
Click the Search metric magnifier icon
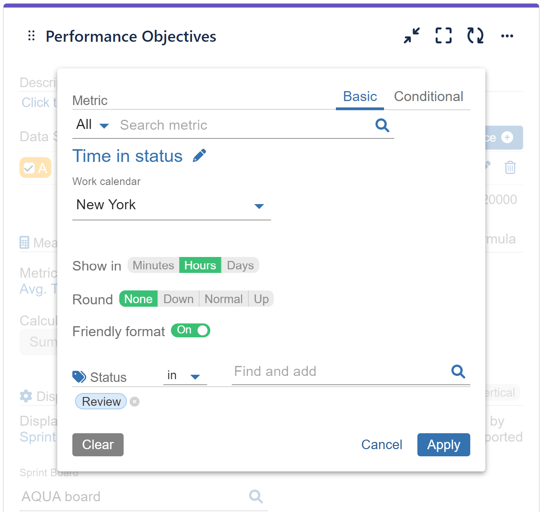pyautogui.click(x=382, y=125)
